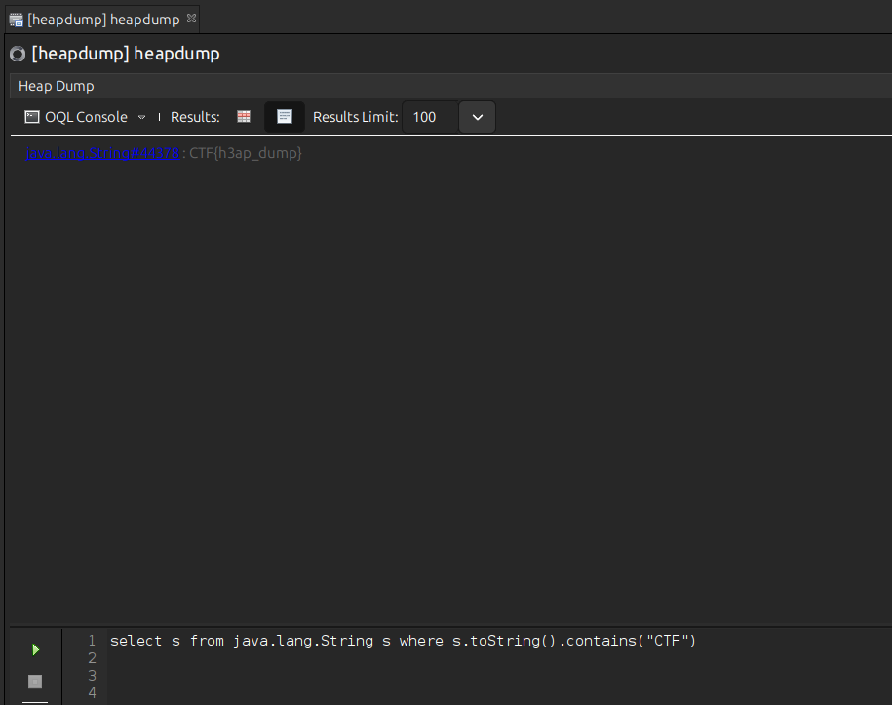This screenshot has width=892, height=705.
Task: Stop the query with the square stop button
Action: tap(35, 682)
